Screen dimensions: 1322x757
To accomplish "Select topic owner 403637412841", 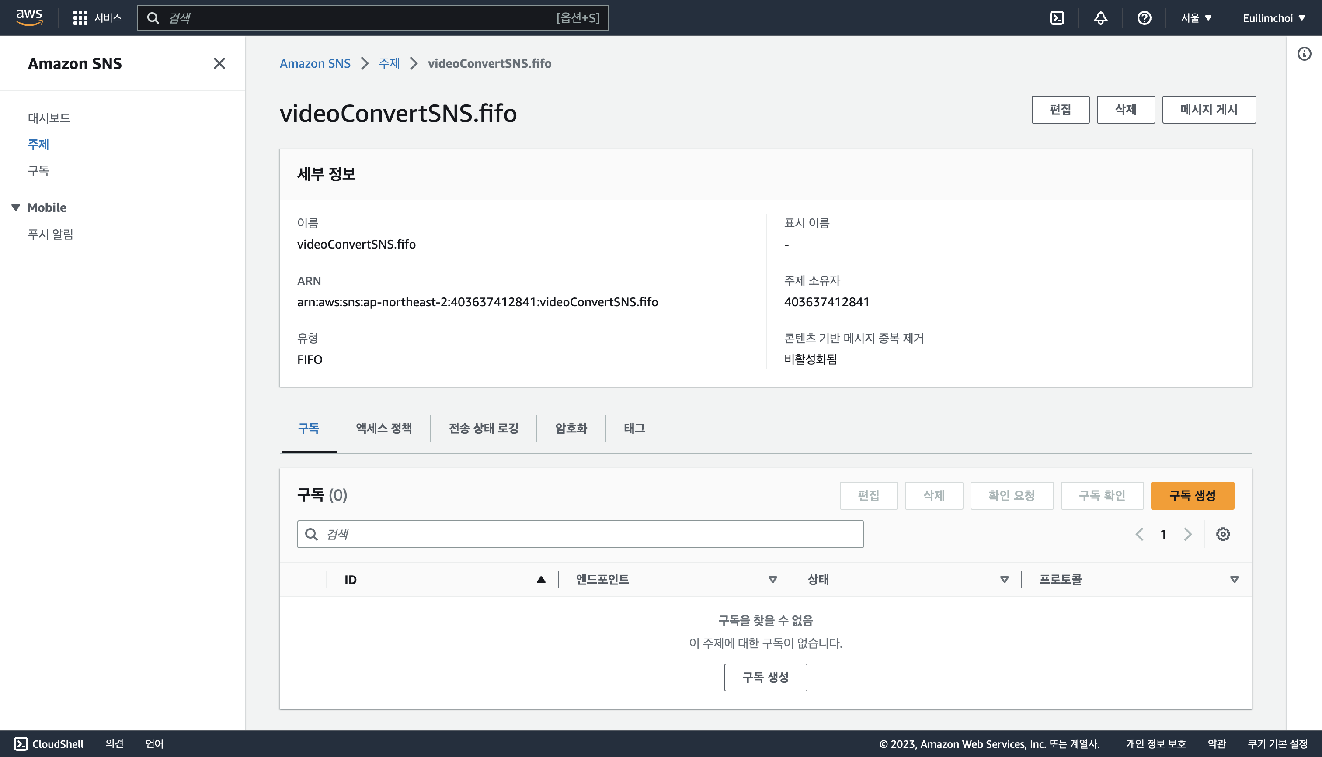I will click(x=826, y=302).
